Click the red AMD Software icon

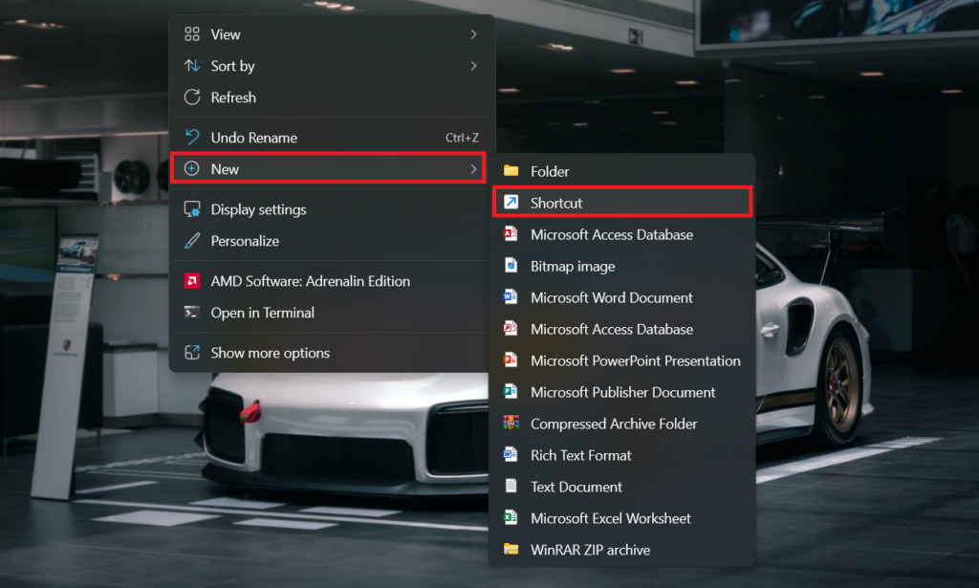[192, 281]
